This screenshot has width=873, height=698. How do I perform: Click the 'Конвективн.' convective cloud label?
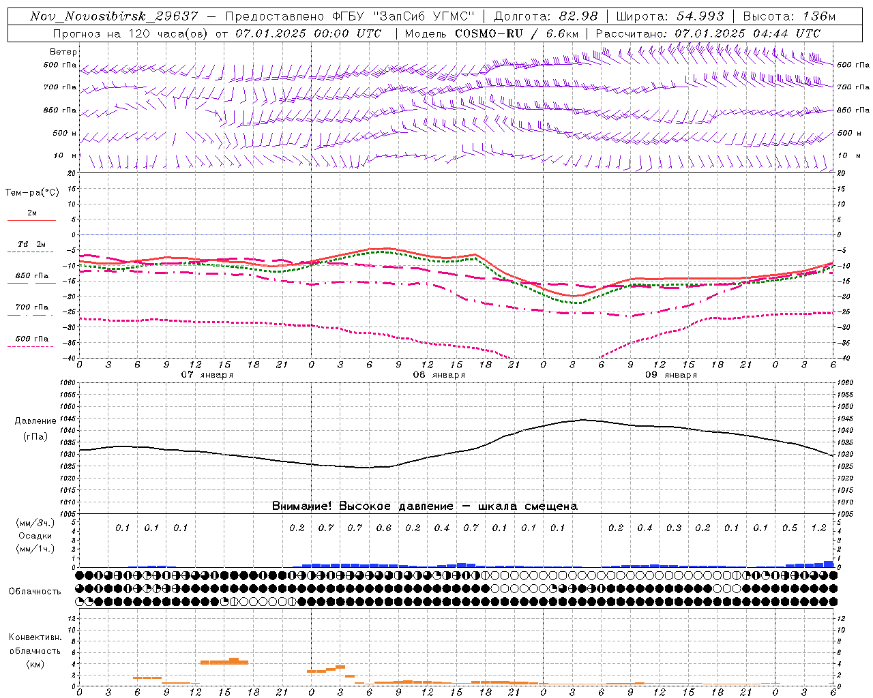coord(35,637)
